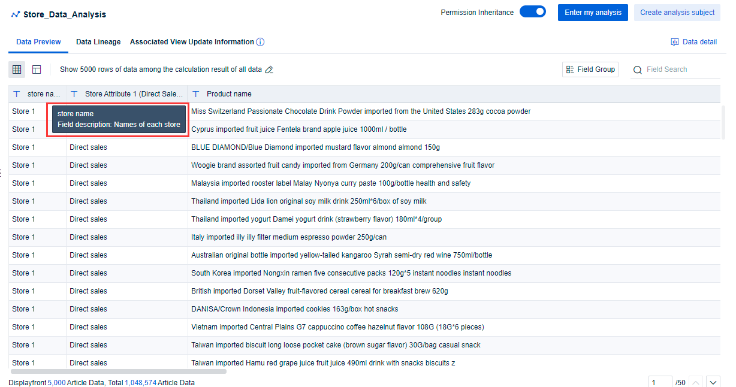The width and height of the screenshot is (736, 387).
Task: Toggle Permission Inheritance off
Action: click(x=532, y=11)
